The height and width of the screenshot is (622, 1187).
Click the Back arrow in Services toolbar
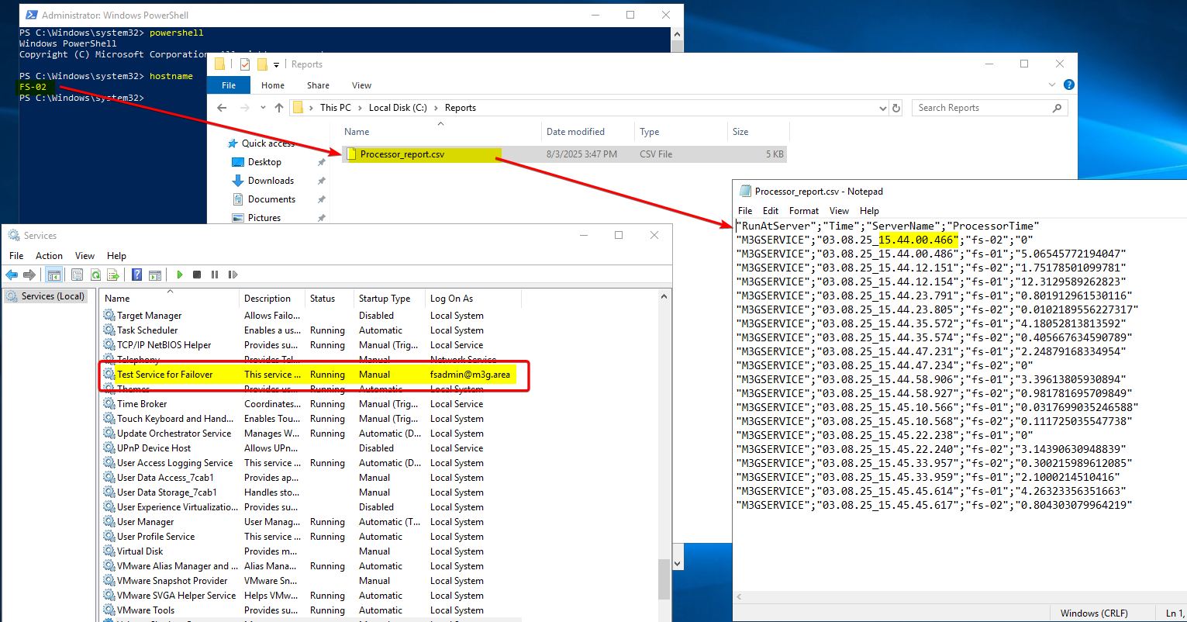point(12,275)
